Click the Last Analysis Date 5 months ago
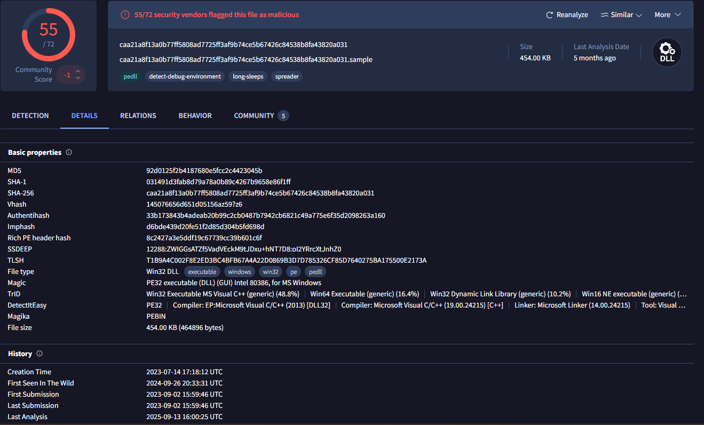Image resolution: width=704 pixels, height=425 pixels. pyautogui.click(x=595, y=58)
